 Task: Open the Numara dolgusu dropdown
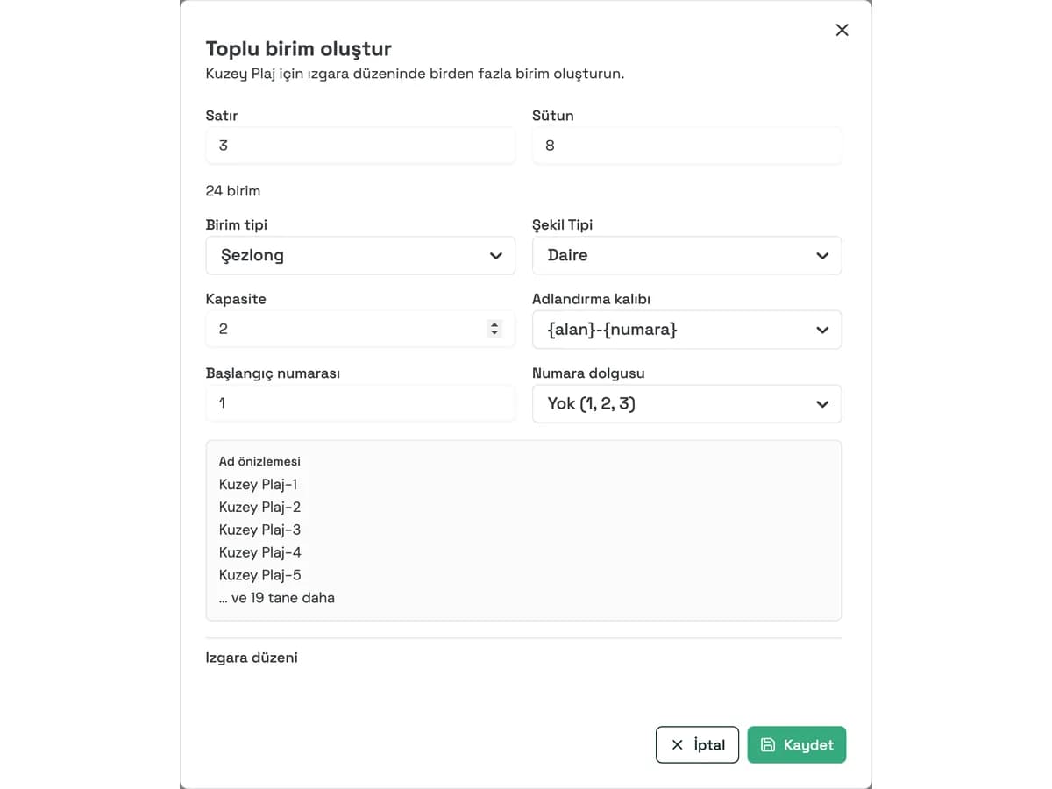(686, 403)
